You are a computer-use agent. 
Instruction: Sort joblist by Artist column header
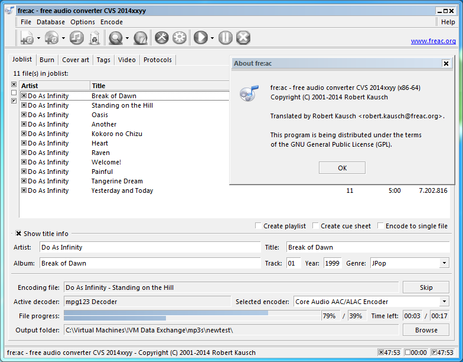click(54, 85)
